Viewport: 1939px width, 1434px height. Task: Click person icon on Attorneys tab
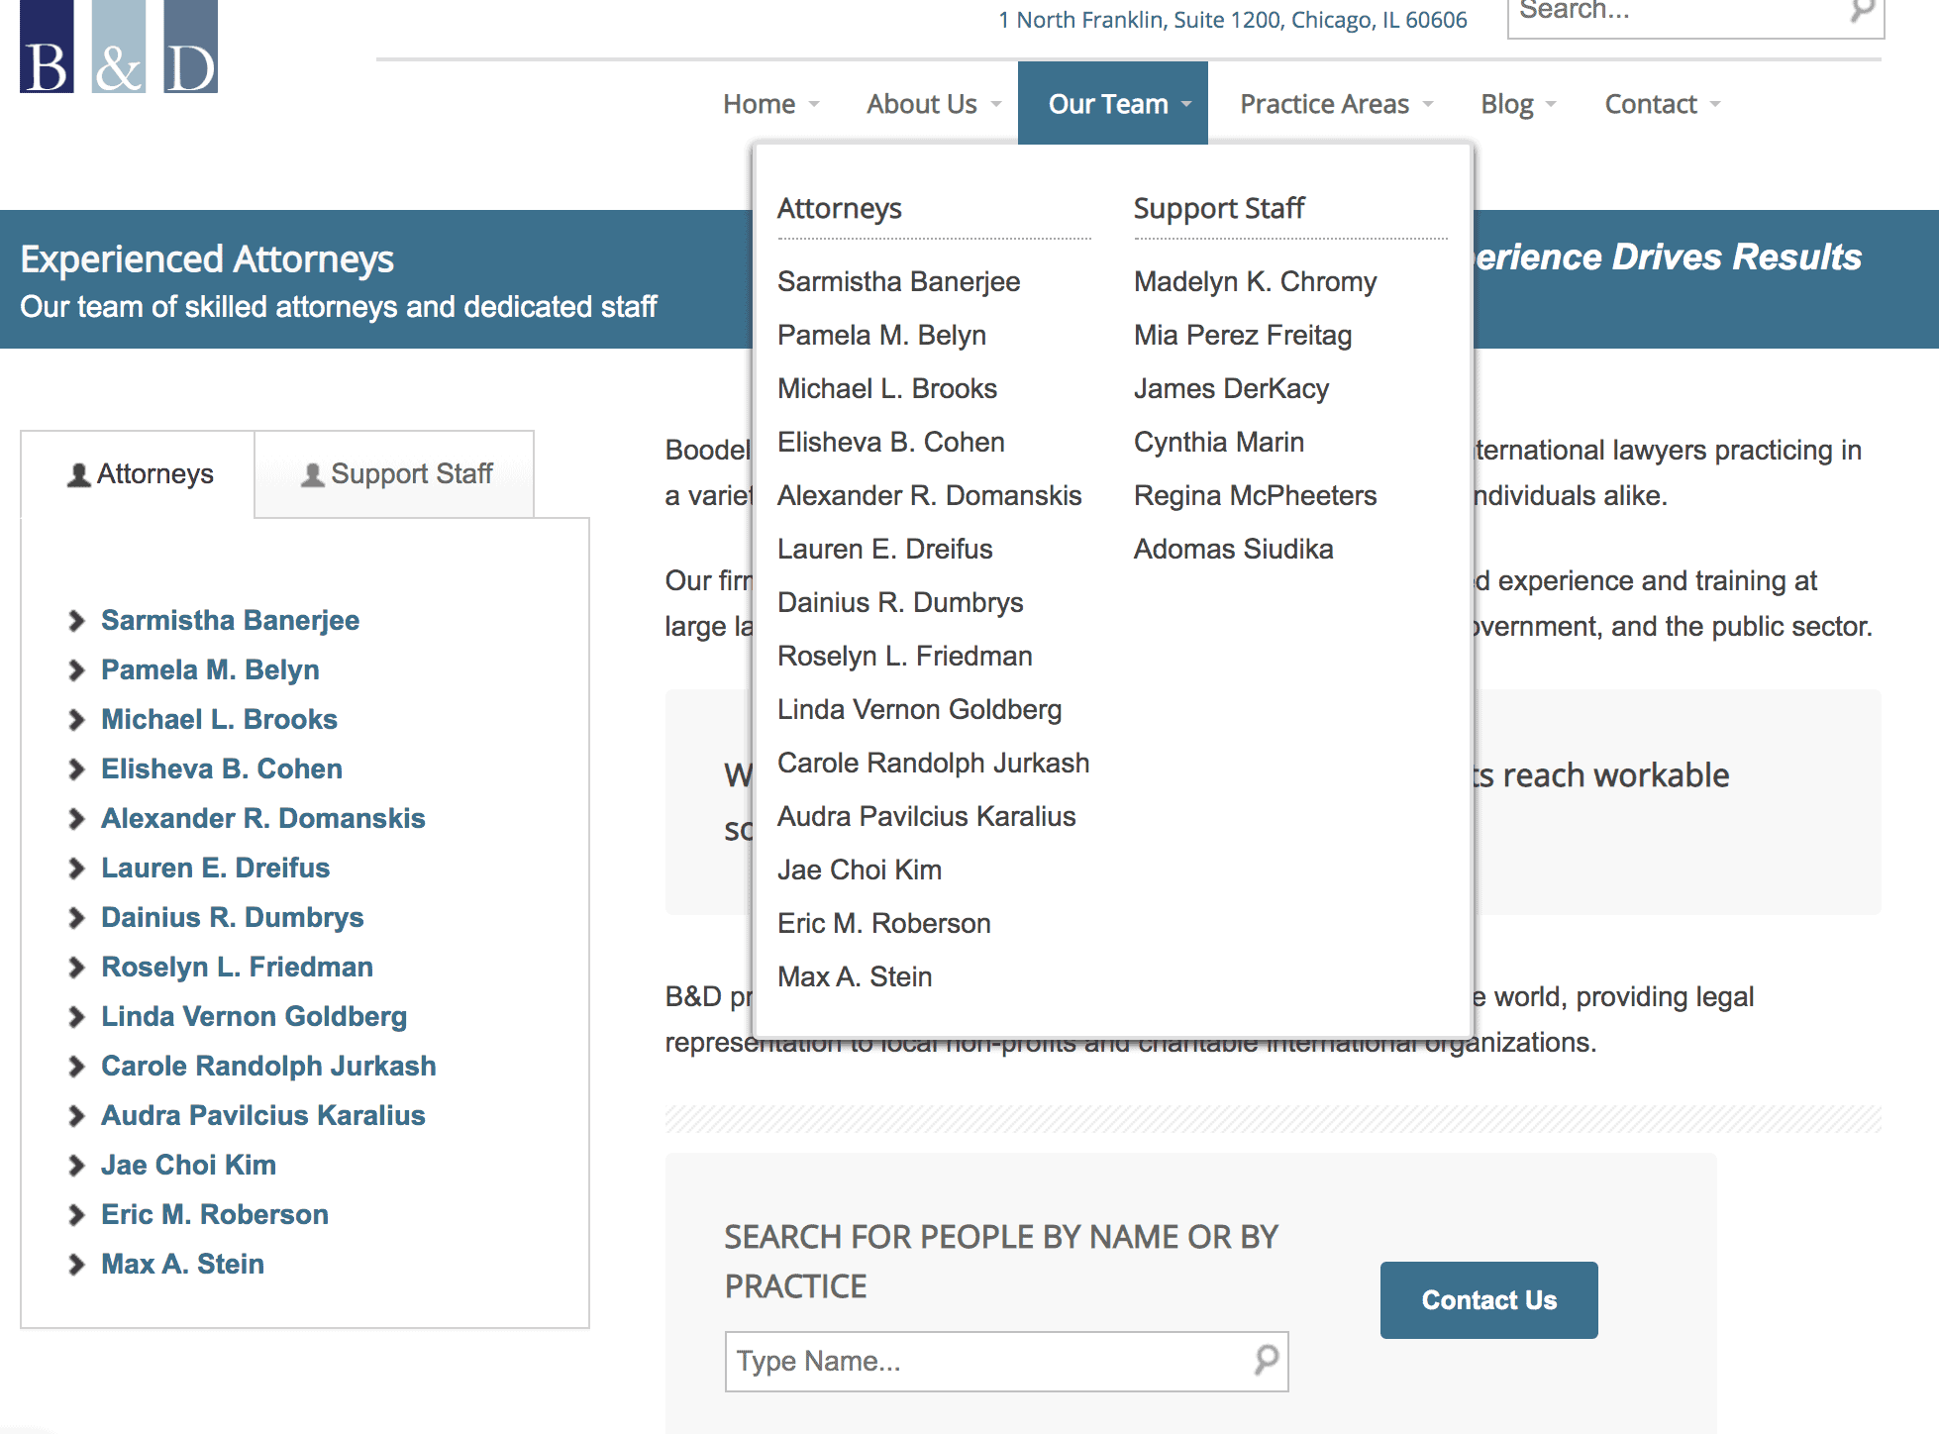[79, 475]
